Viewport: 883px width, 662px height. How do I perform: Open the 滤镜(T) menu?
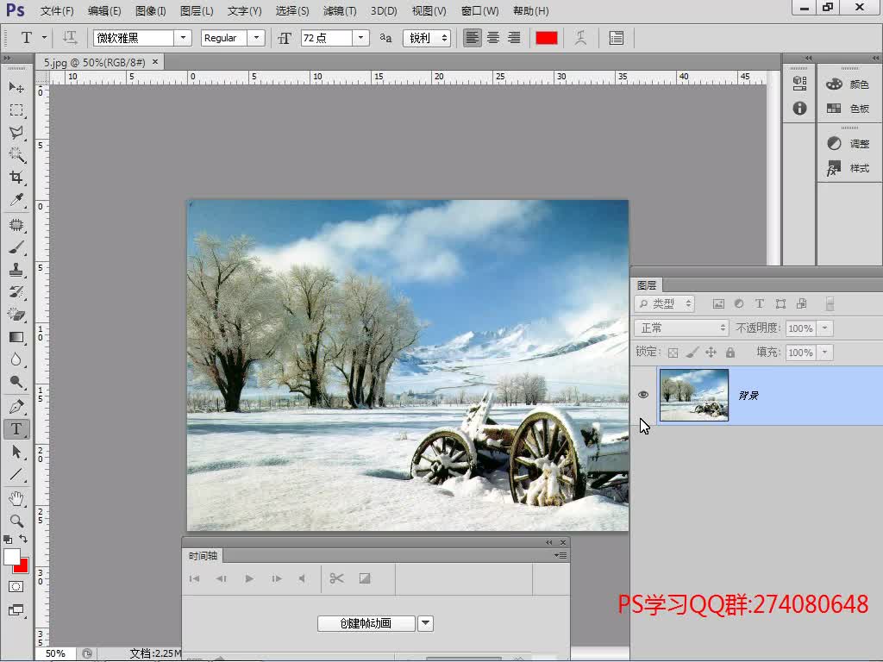(339, 11)
